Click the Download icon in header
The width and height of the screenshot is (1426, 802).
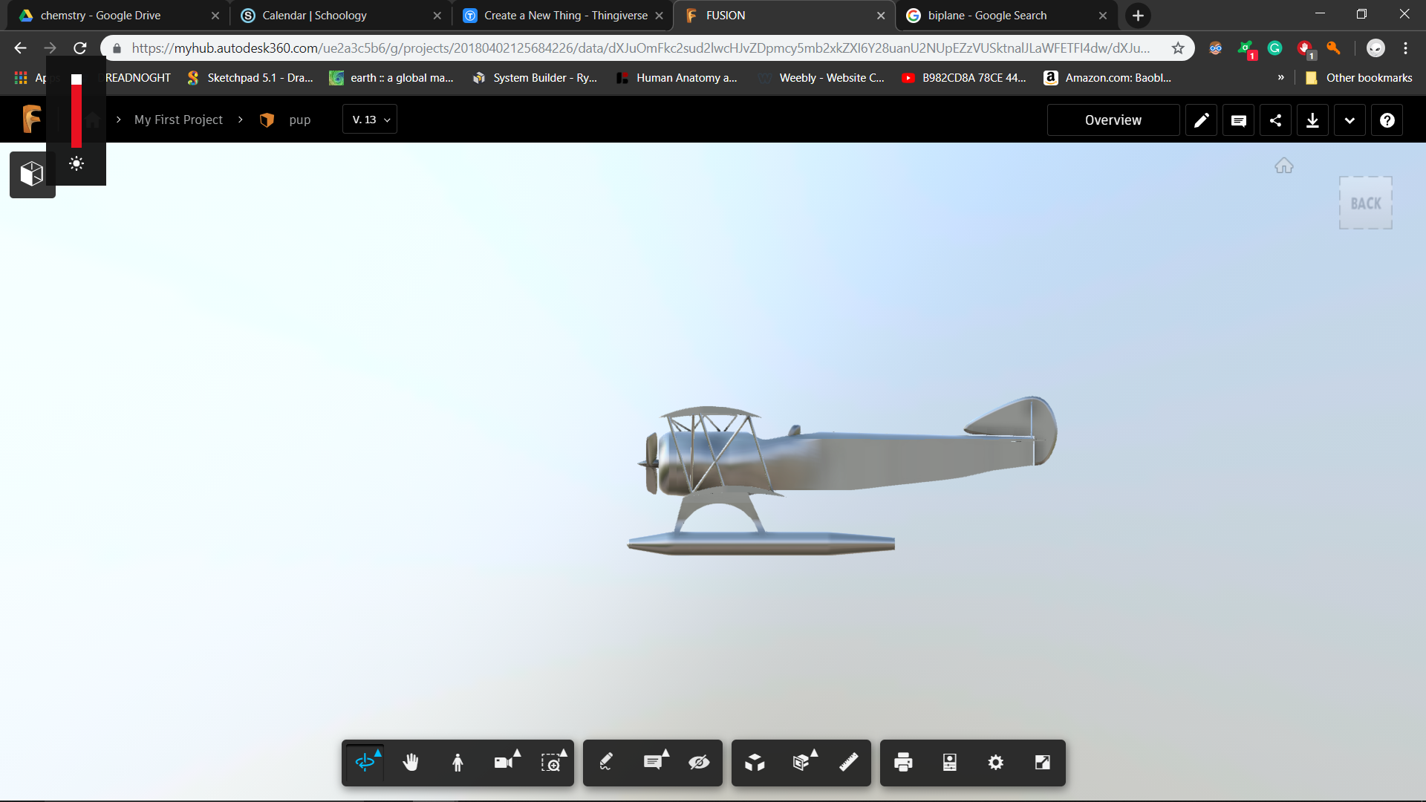pyautogui.click(x=1313, y=120)
